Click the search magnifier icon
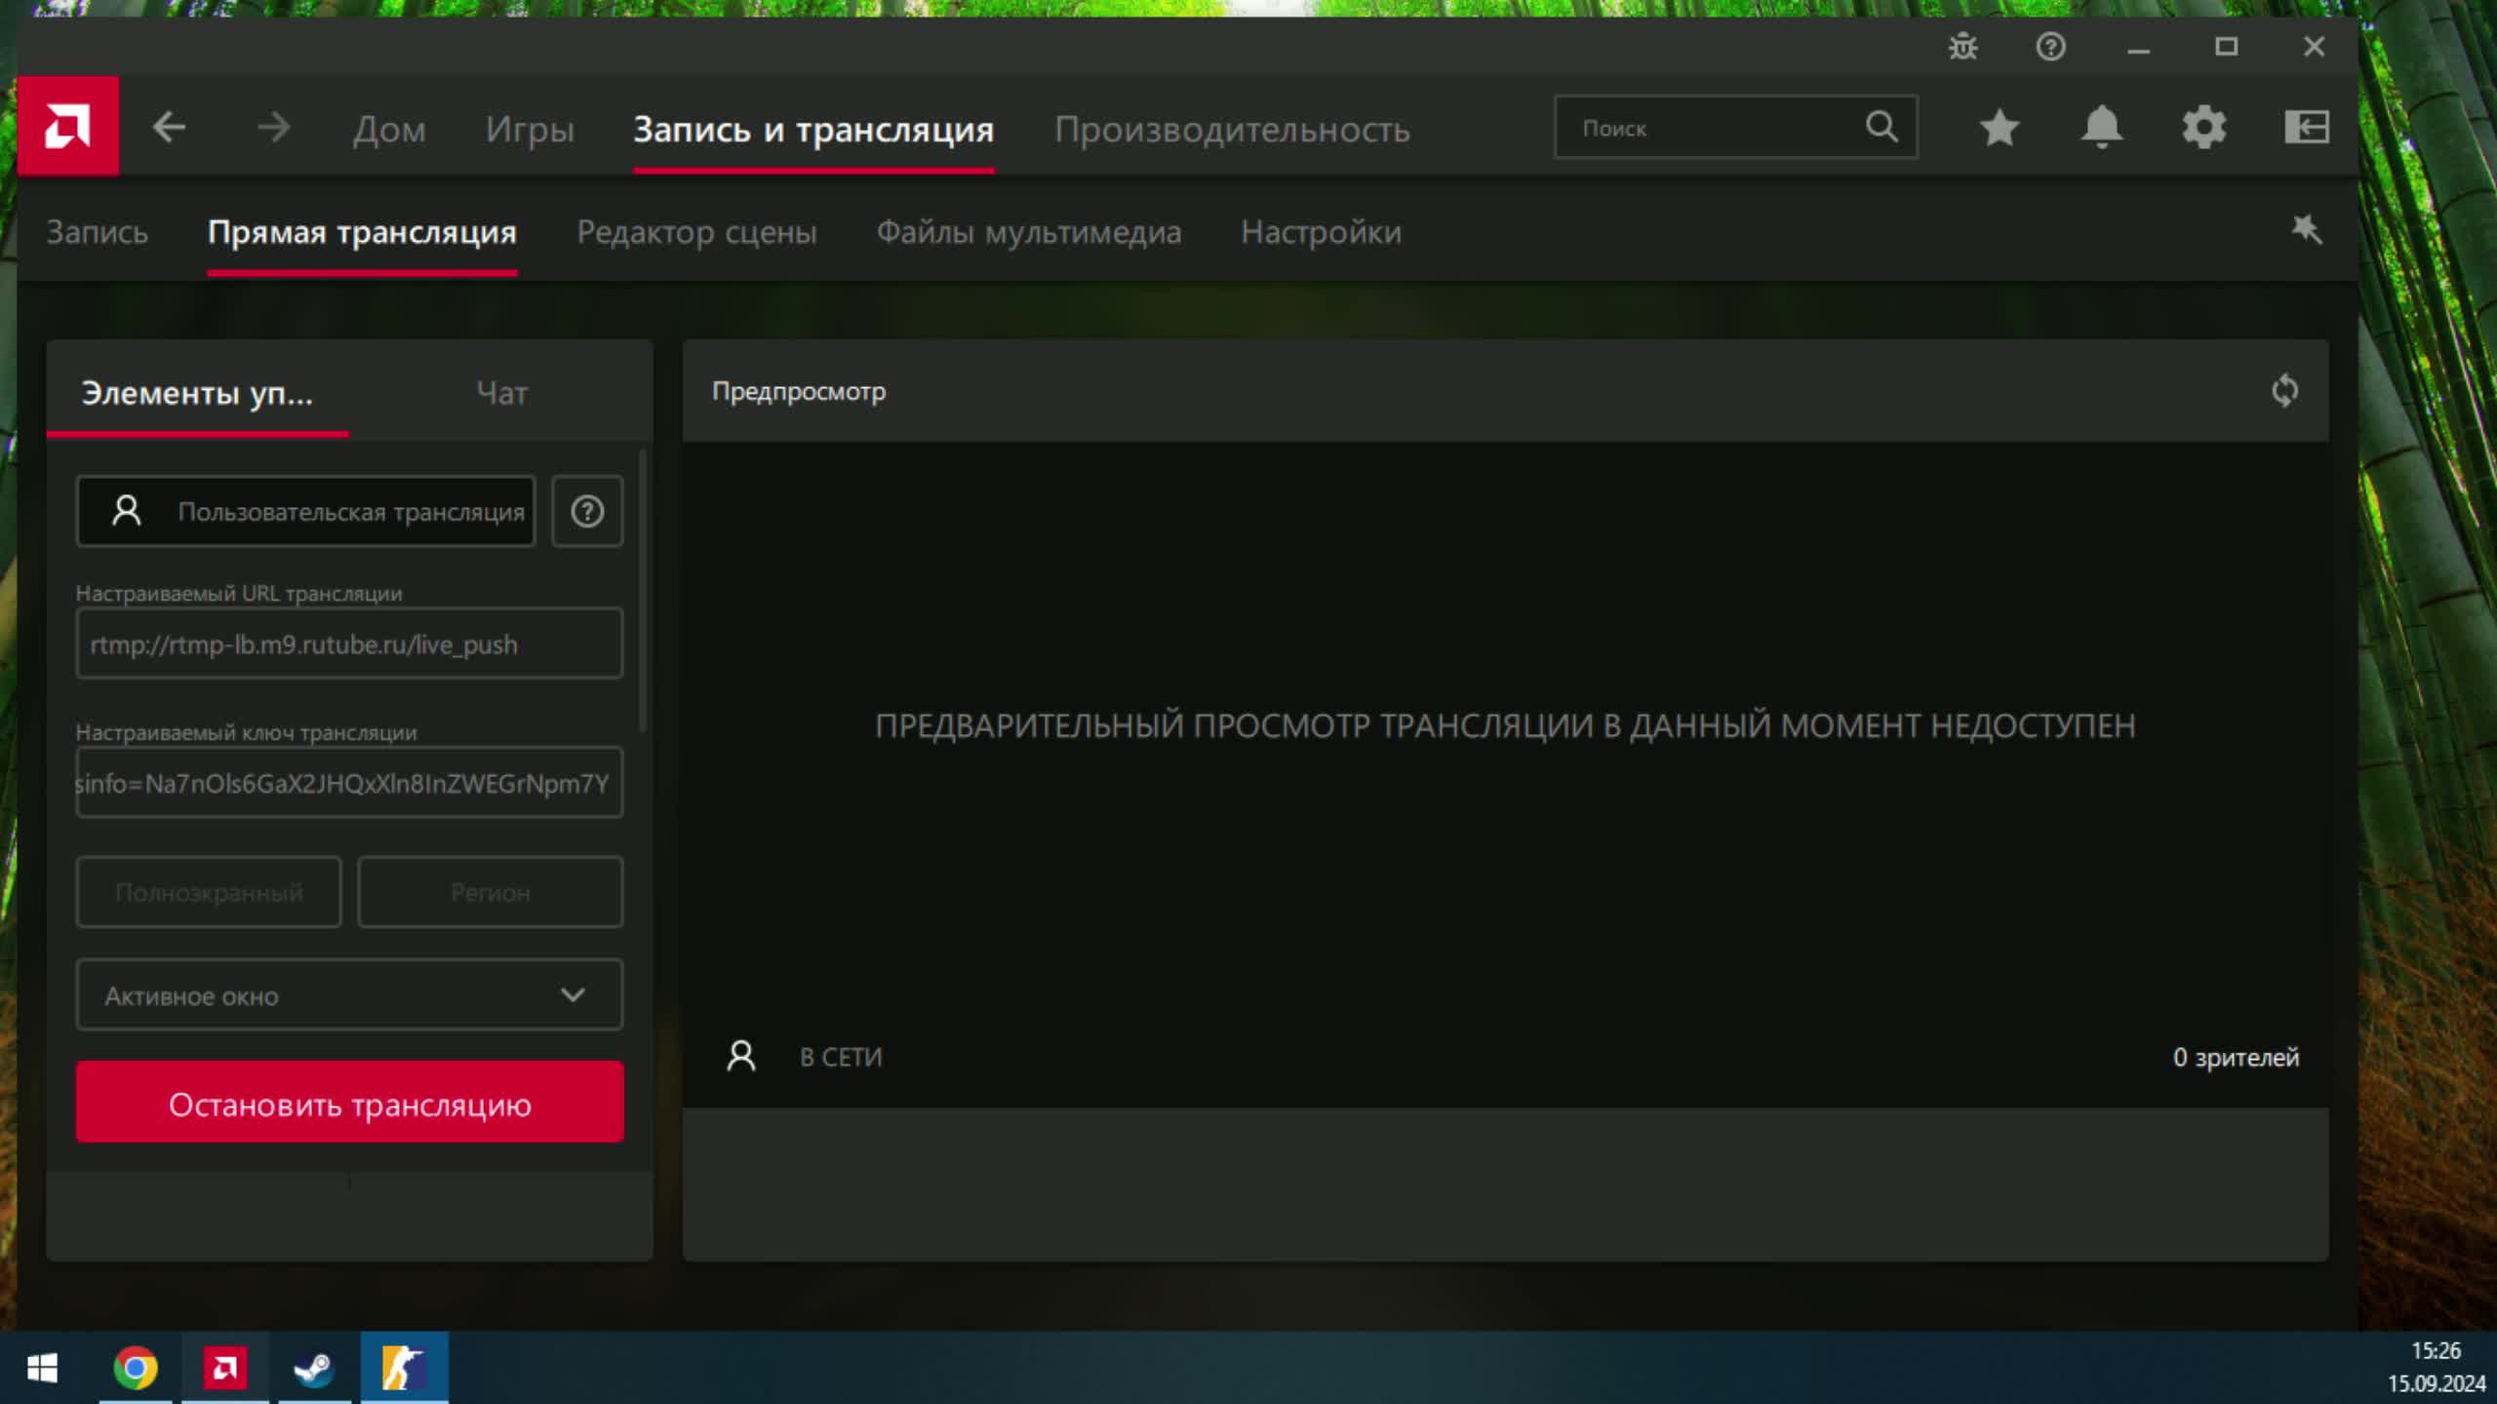2497x1404 pixels. click(x=1881, y=126)
